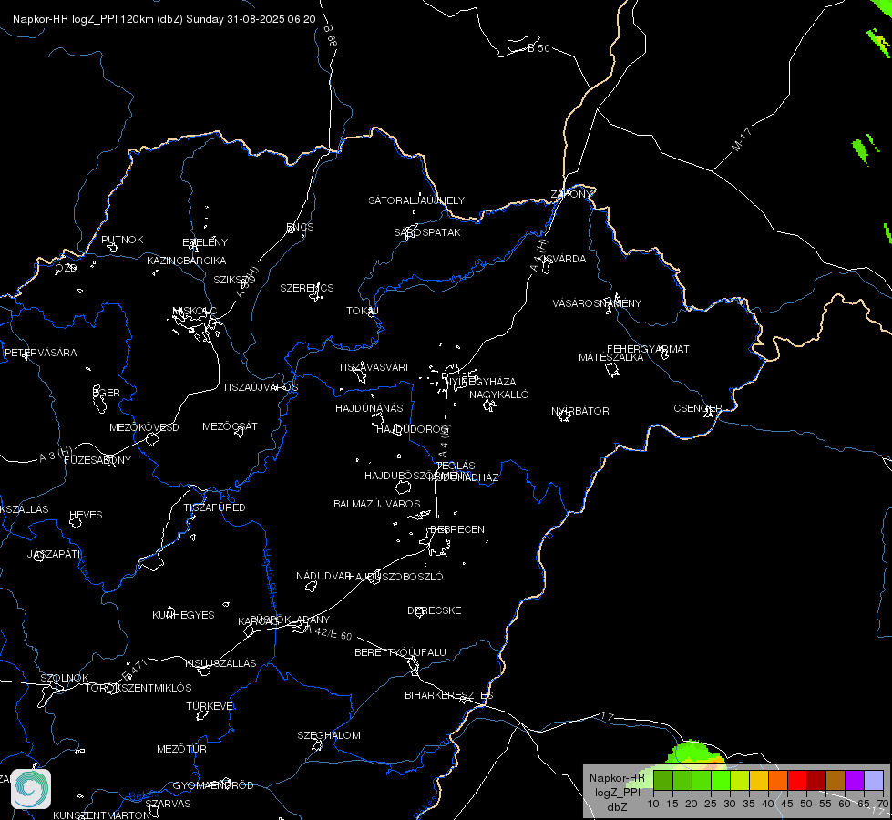Image resolution: width=892 pixels, height=820 pixels.
Task: Click the FEHÉRGYARMAT town label
Action: click(x=648, y=349)
